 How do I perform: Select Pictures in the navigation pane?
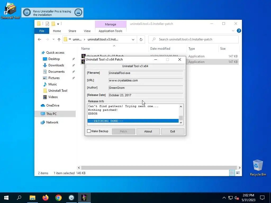coord(54,78)
